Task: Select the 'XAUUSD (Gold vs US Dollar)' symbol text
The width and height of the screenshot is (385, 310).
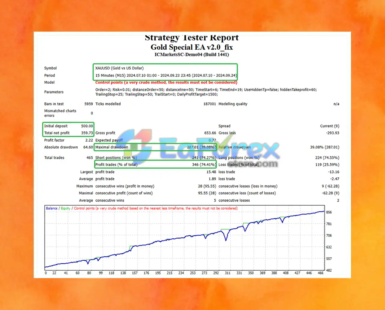Action: pyautogui.click(x=119, y=68)
